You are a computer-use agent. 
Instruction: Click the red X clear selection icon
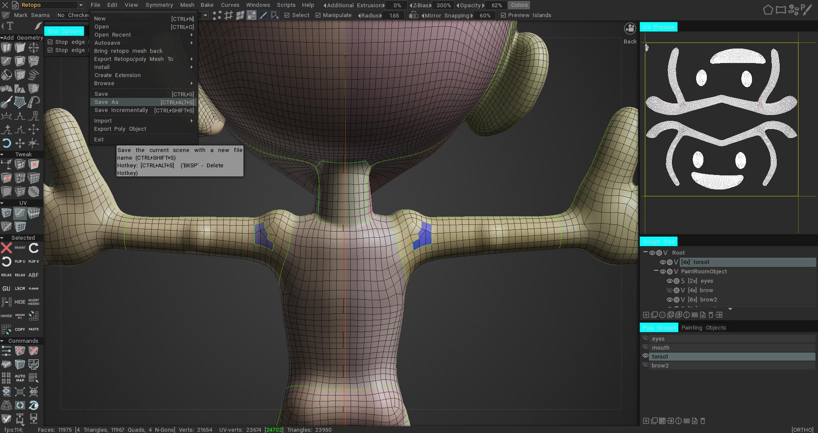click(6, 248)
